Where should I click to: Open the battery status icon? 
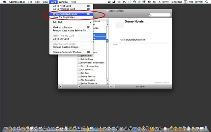(x=159, y=2)
